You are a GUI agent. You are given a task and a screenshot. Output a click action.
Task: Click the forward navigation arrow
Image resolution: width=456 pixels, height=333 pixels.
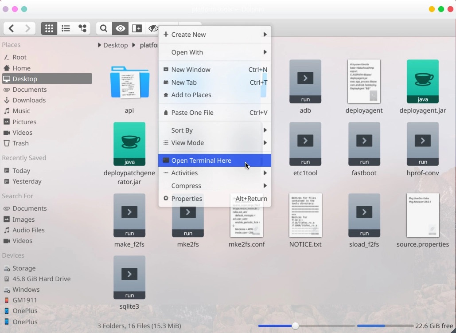27,28
